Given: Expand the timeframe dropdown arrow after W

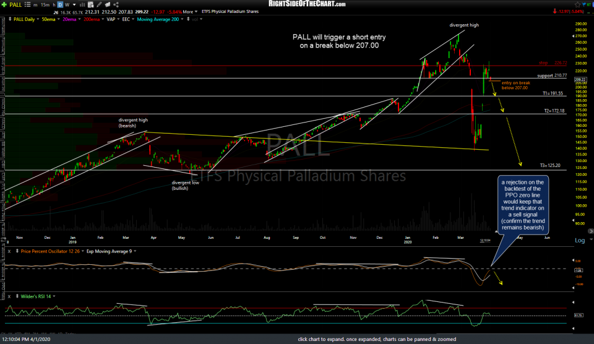Looking at the screenshot, I should 74,5.
